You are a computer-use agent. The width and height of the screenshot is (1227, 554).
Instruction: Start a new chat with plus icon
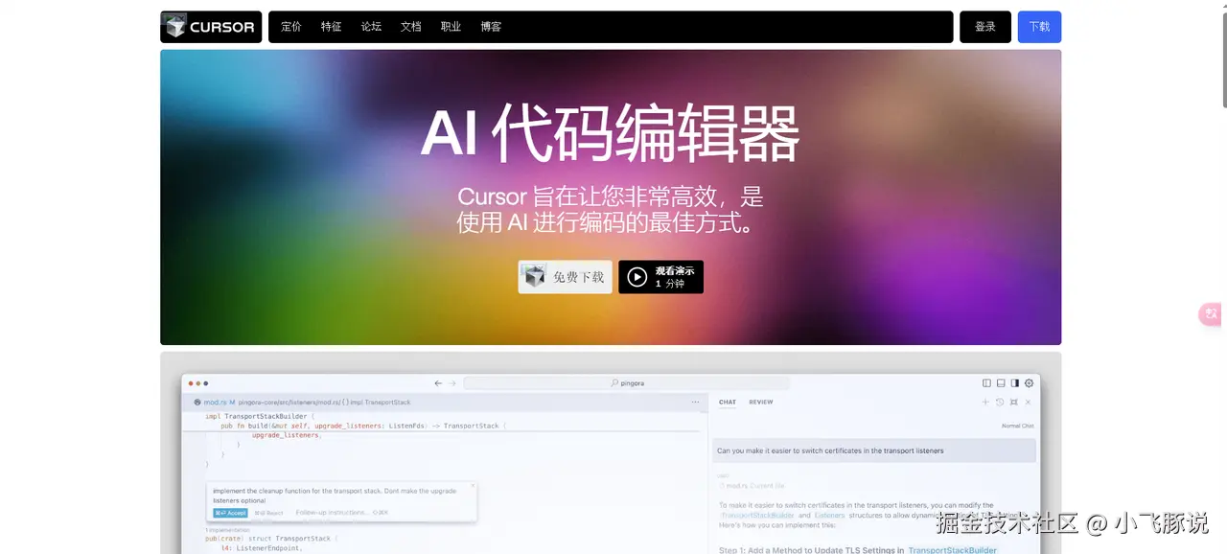[x=985, y=403]
